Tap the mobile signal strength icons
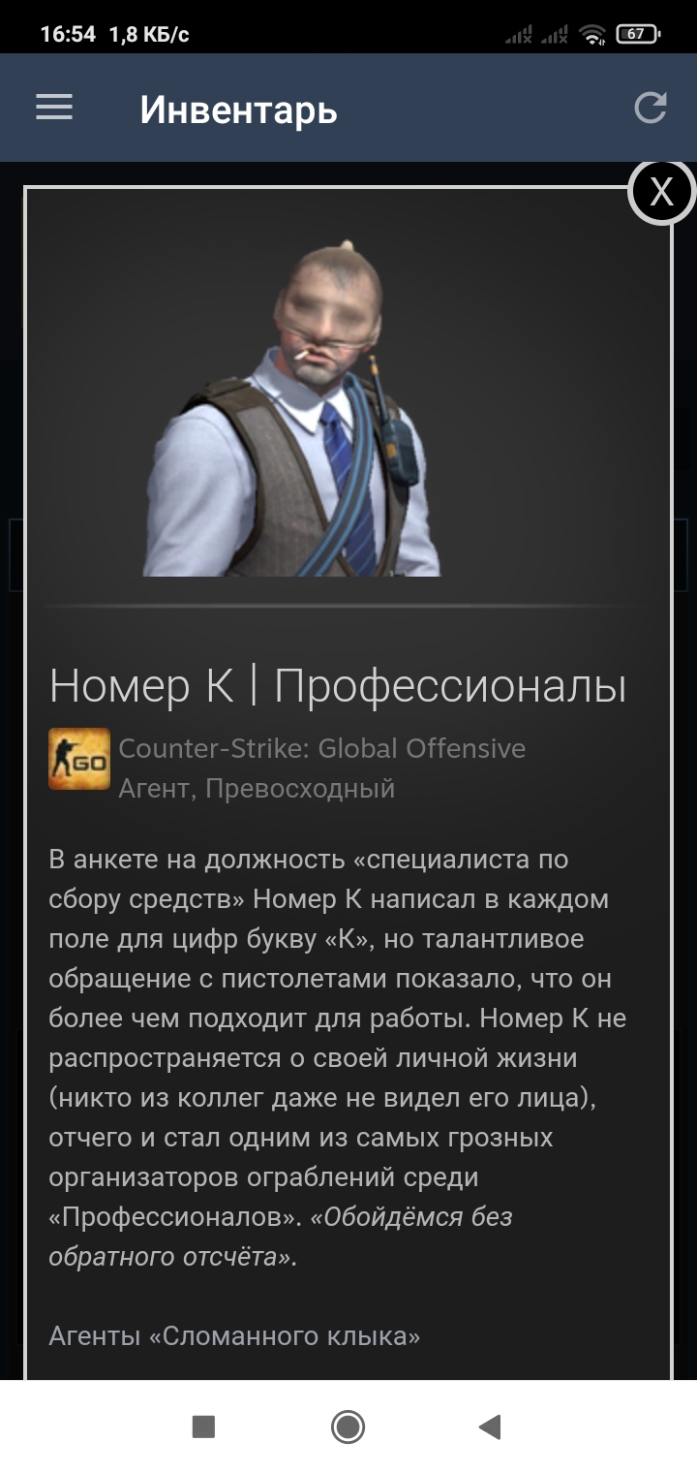This screenshot has height=1473, width=697. tap(535, 35)
